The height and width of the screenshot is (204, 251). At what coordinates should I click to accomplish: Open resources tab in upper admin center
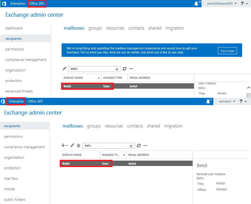click(115, 28)
